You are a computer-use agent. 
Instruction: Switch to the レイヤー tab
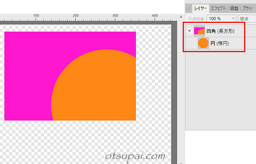pos(200,8)
